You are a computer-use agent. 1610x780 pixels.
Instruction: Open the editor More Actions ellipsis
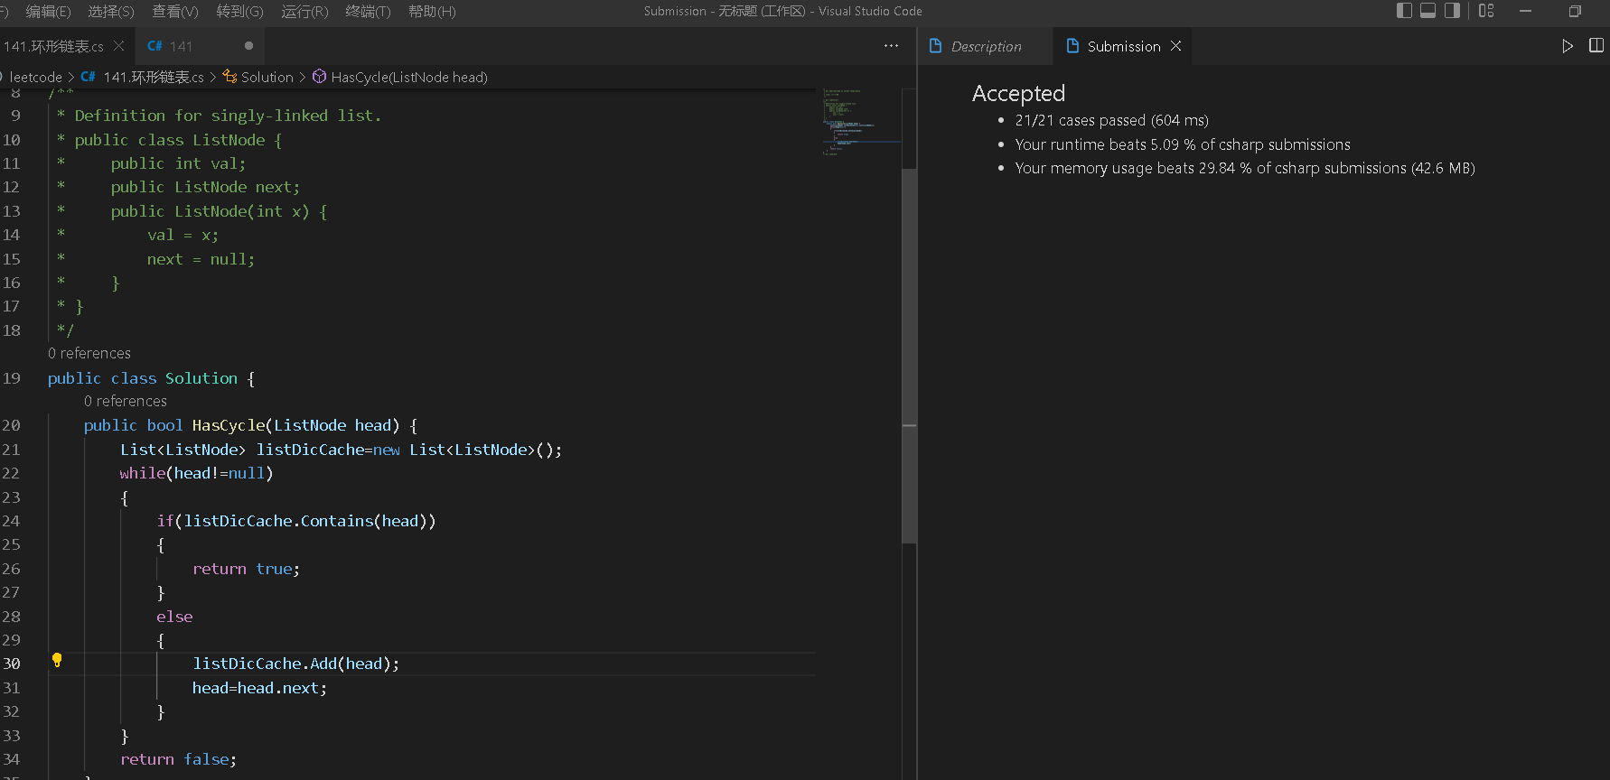click(891, 46)
